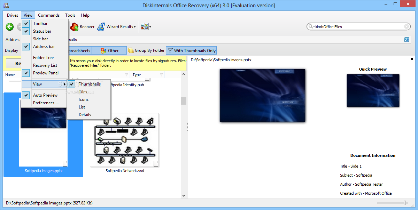Viewport: 418px width, 210px height.
Task: Click the Quick Preview thumbnail
Action: click(x=373, y=90)
